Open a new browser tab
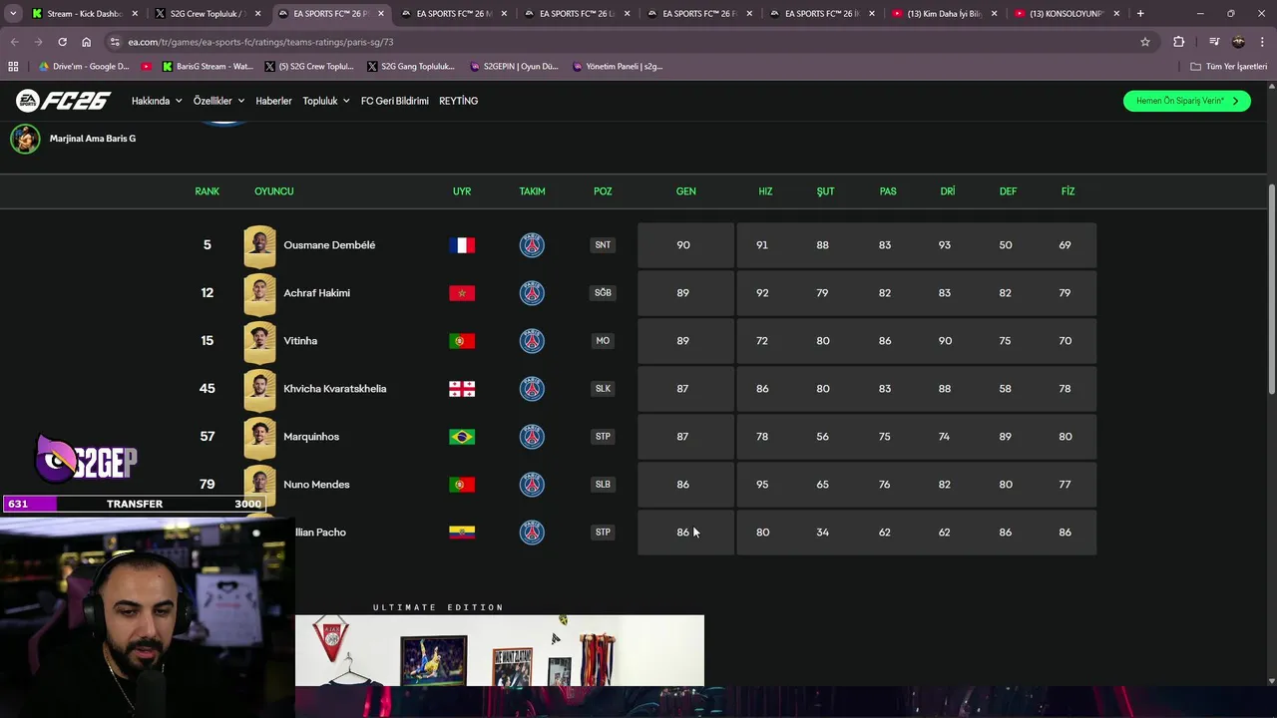Screen dimensions: 1277x718 [x=1140, y=14]
